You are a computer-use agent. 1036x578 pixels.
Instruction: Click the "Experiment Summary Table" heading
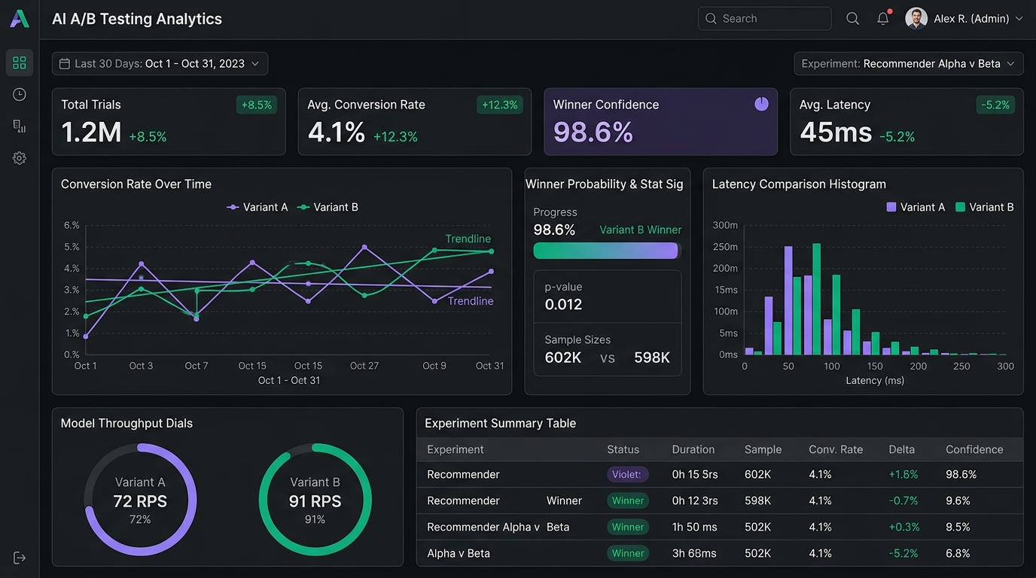point(501,423)
